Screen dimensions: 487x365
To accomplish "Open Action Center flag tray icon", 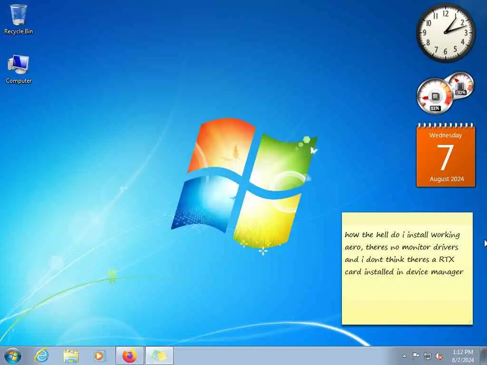I will click(416, 356).
